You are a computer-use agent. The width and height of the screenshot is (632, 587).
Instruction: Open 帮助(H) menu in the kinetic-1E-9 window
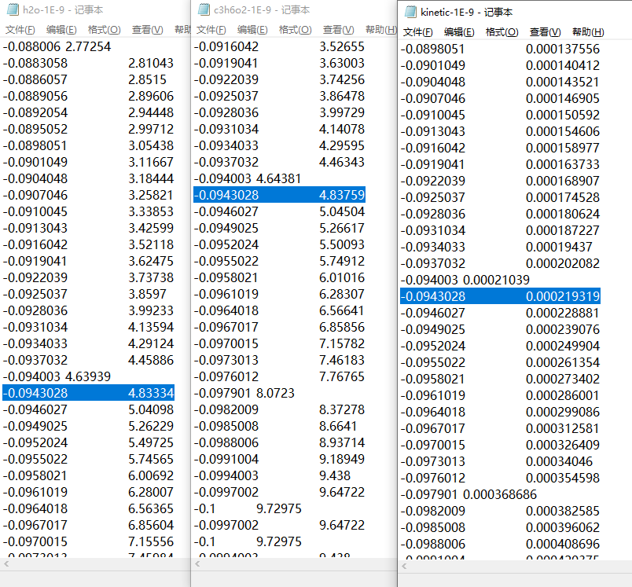point(587,32)
